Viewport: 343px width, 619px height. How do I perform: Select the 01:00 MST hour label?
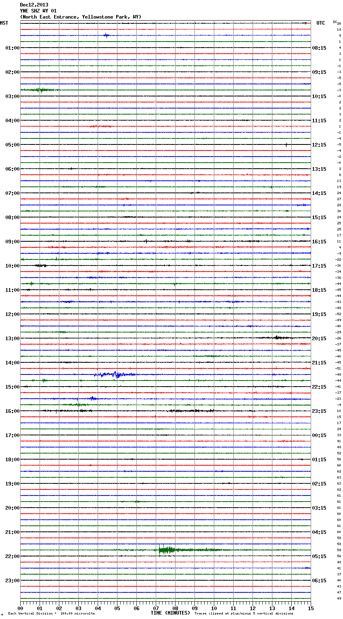[13, 48]
